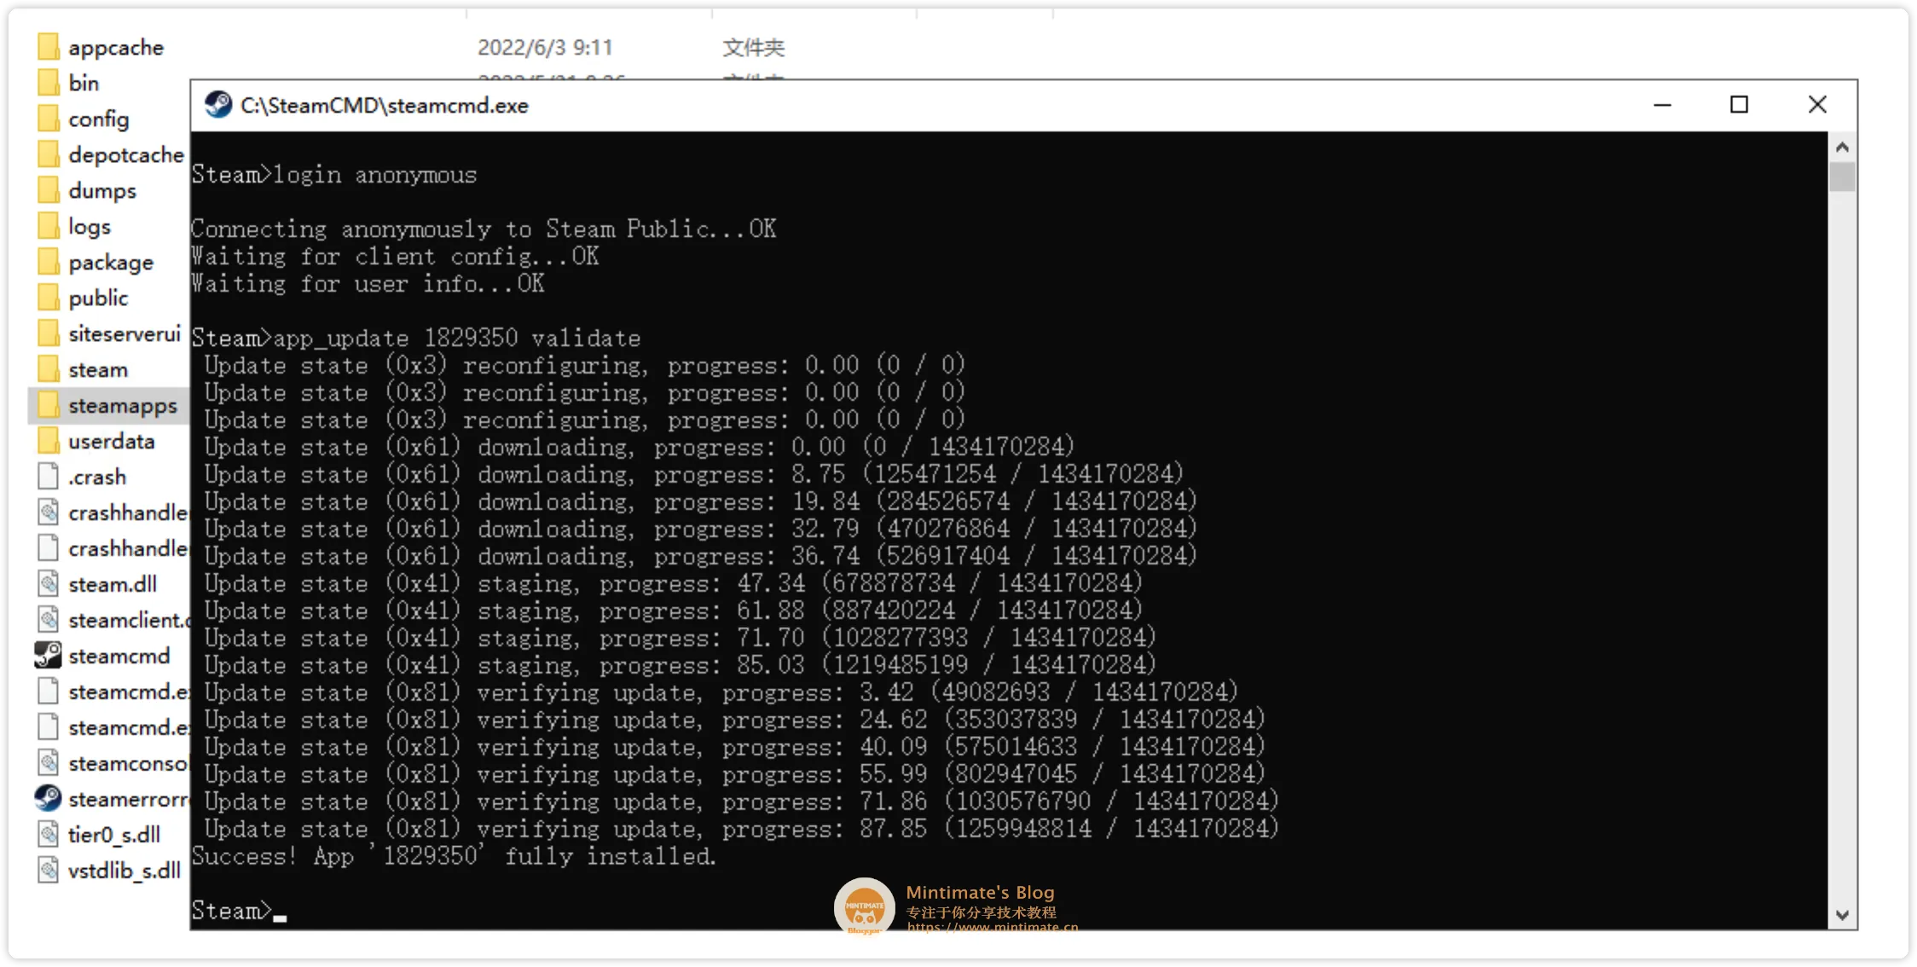
Task: Click the steamerrorreporter Steam logo icon
Action: [49, 799]
